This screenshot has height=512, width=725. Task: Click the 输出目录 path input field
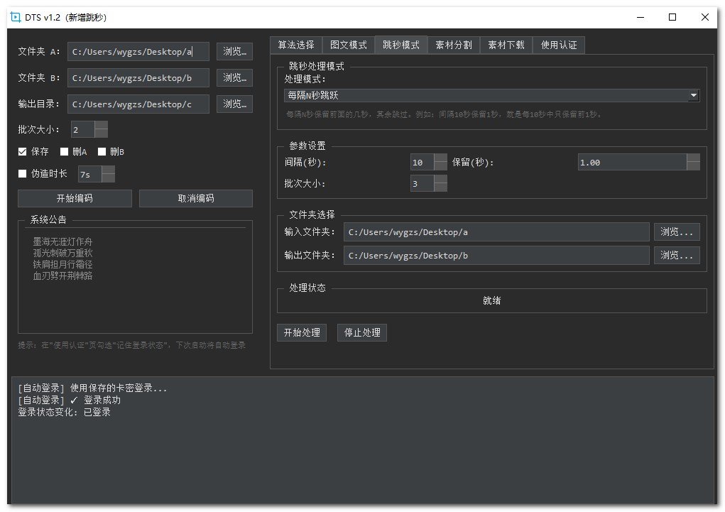point(138,104)
